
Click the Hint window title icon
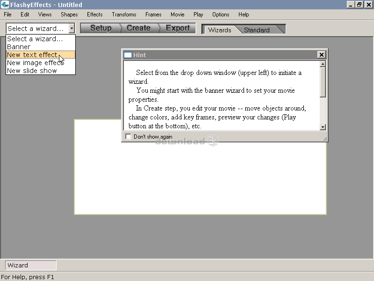(128, 55)
